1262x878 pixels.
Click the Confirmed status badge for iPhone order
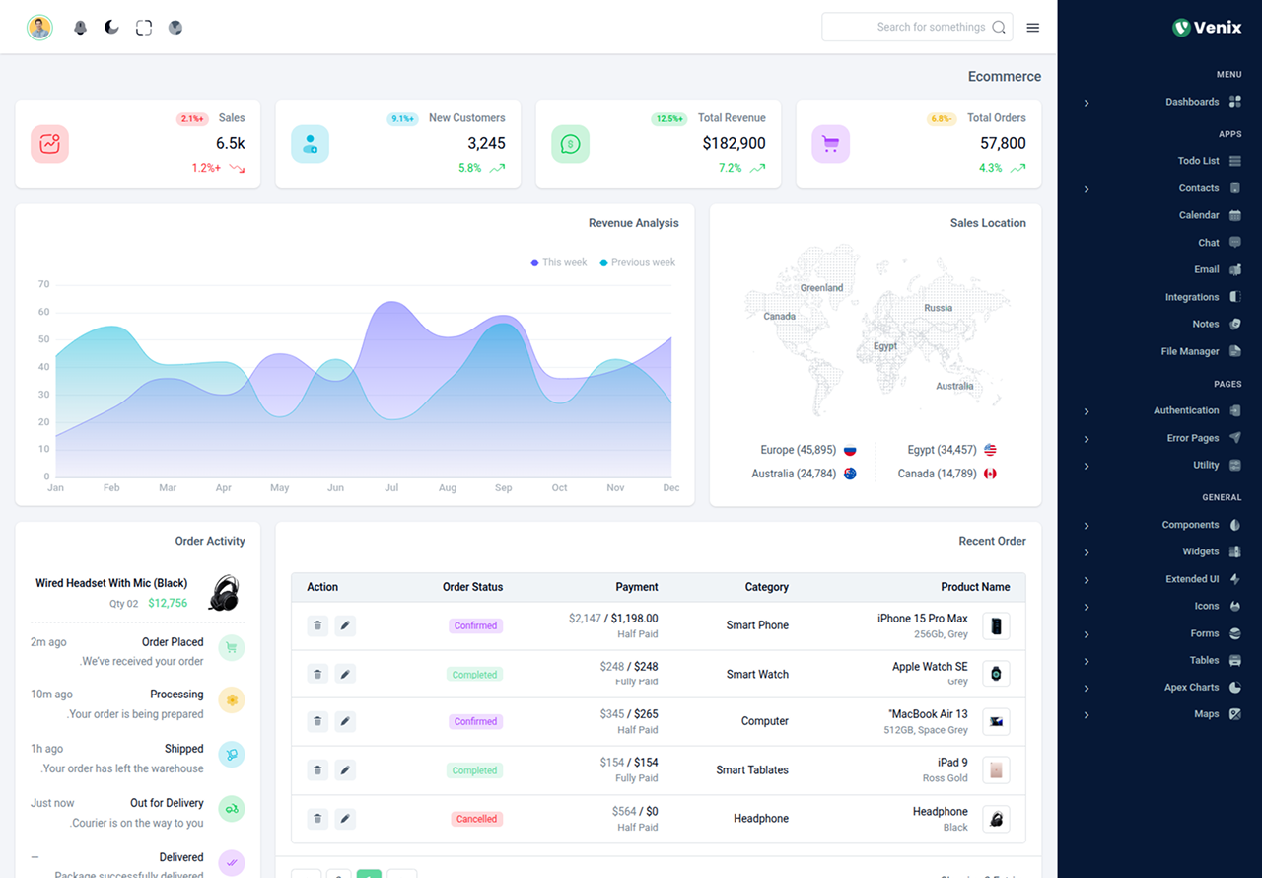pyautogui.click(x=475, y=625)
